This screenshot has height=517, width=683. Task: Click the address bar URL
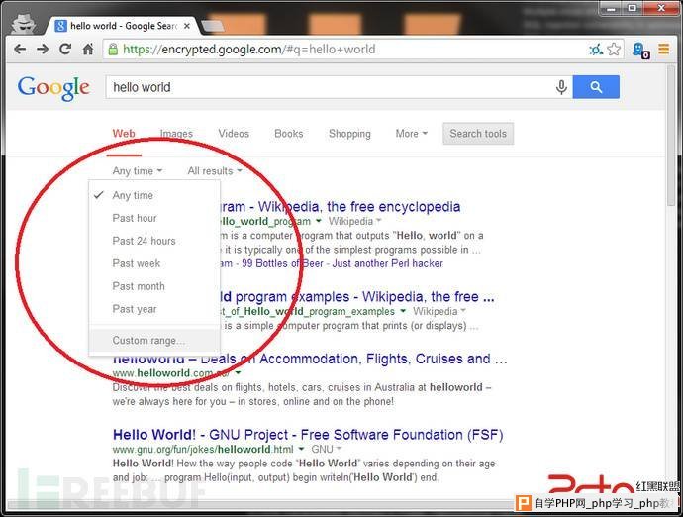click(x=248, y=50)
